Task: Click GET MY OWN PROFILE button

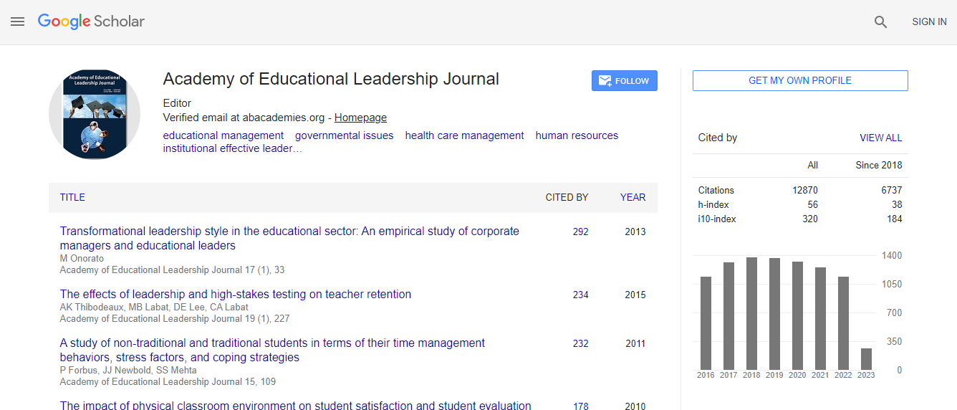Action: point(800,81)
